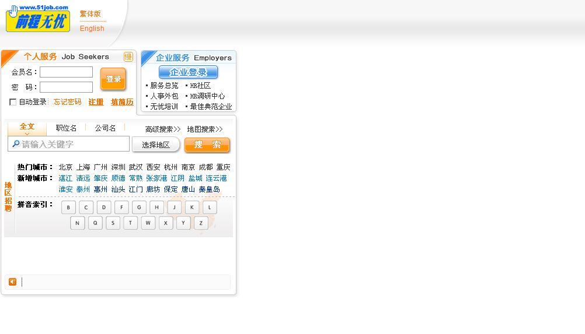
Task: Open 服务总览 employer link
Action: [164, 86]
